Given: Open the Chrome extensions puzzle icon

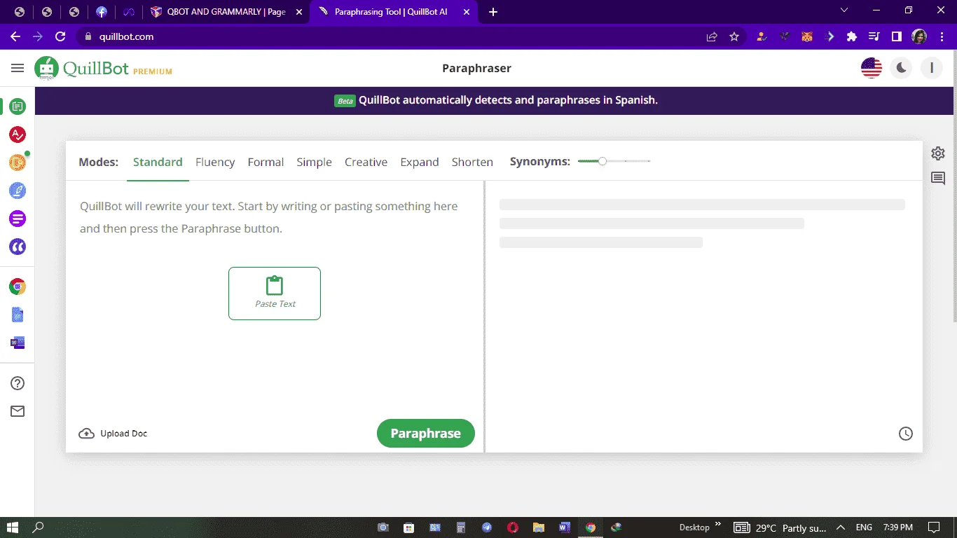Looking at the screenshot, I should click(852, 36).
